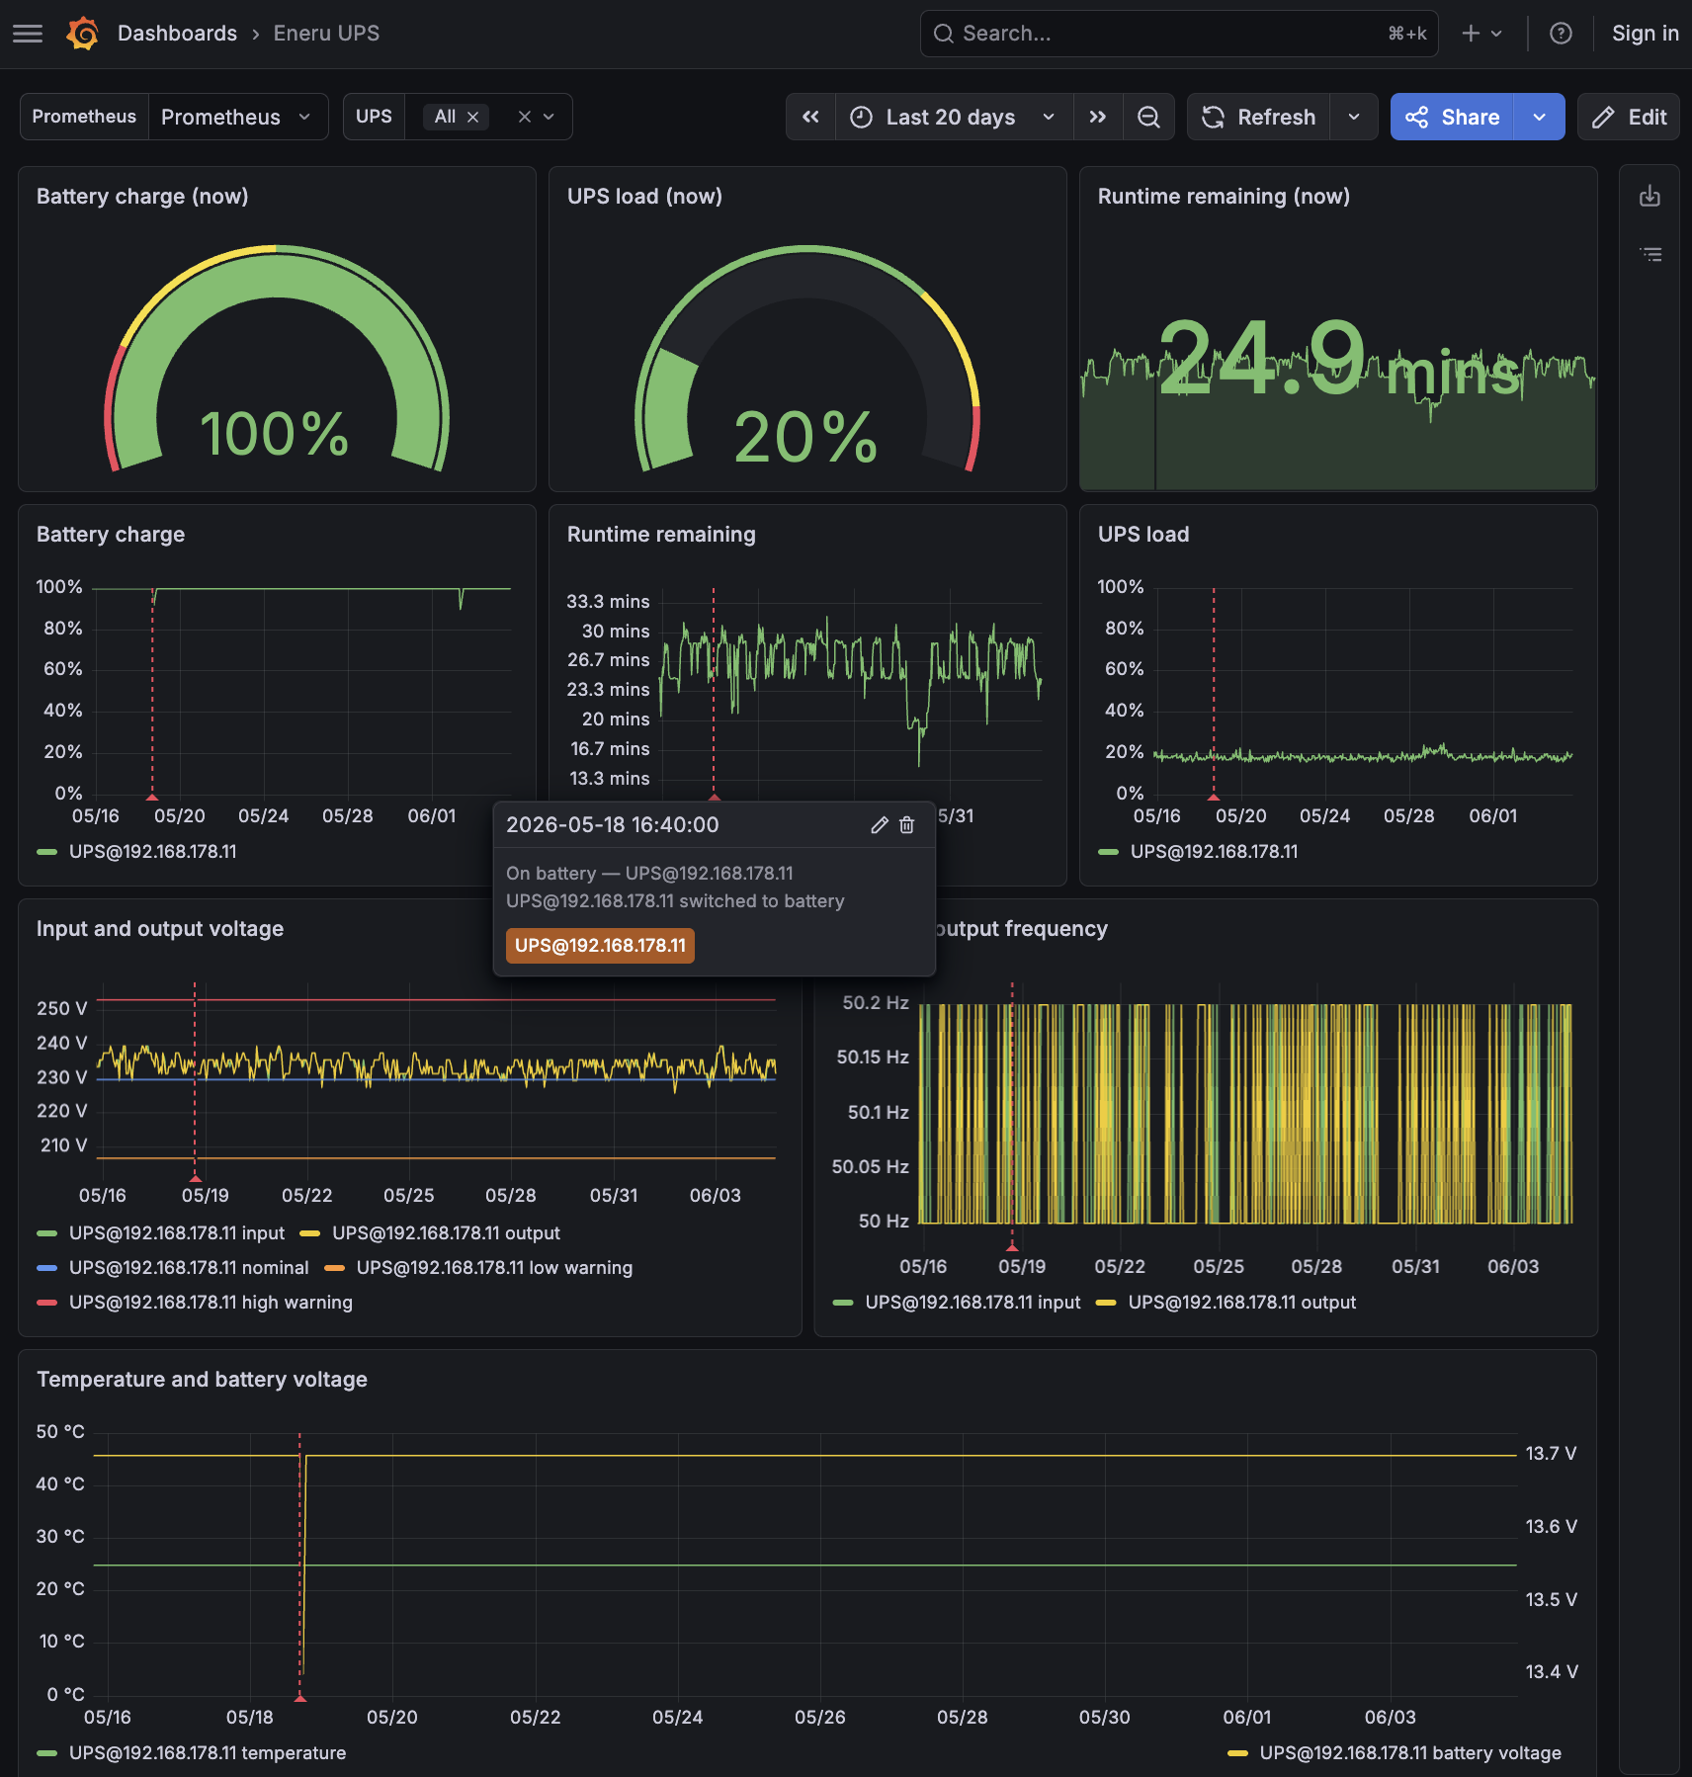Expand the UPS variable dropdown chevron
This screenshot has height=1777, width=1692.
[550, 117]
